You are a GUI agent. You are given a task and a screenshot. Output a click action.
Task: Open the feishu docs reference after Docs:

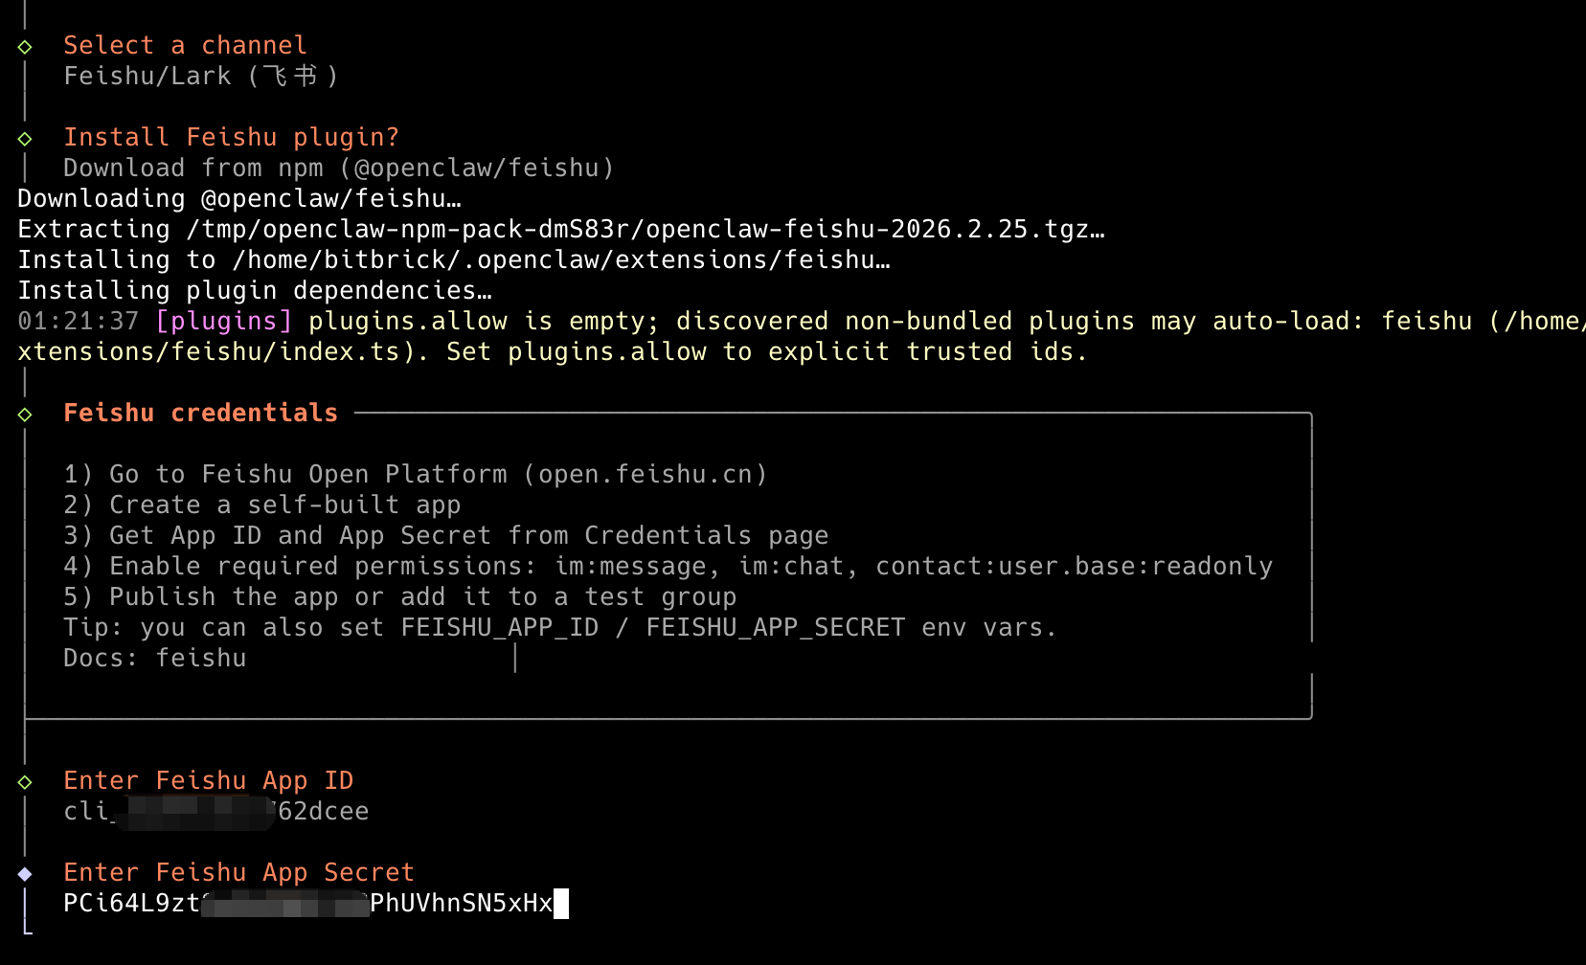pyautogui.click(x=201, y=659)
